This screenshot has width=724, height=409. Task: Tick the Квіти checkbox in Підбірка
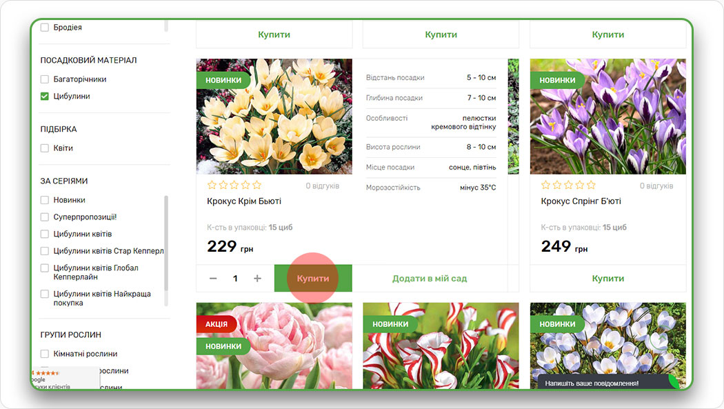pyautogui.click(x=45, y=148)
